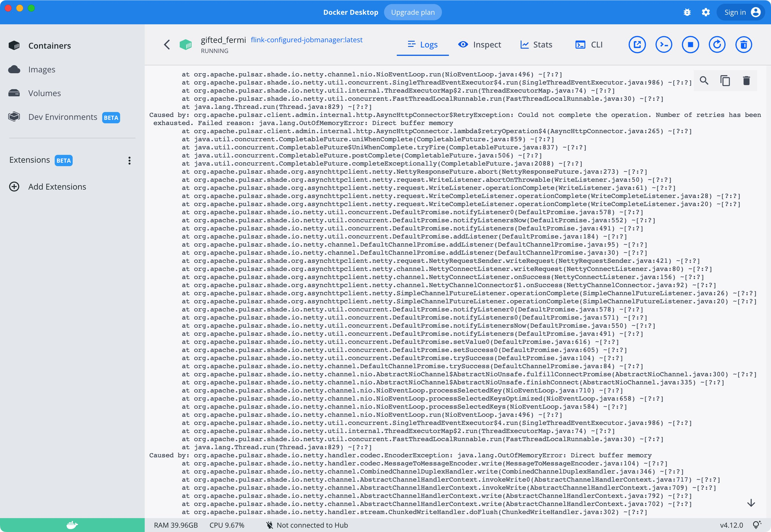Click the Extensions heading
Viewport: 771px width, 532px height.
click(x=30, y=160)
